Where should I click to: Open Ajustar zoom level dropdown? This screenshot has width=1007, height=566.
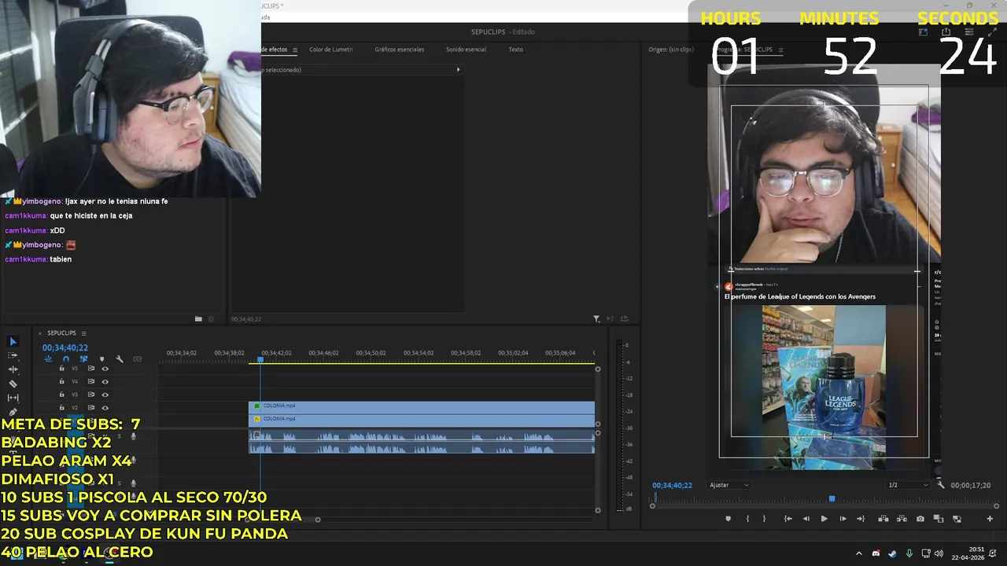pos(729,485)
